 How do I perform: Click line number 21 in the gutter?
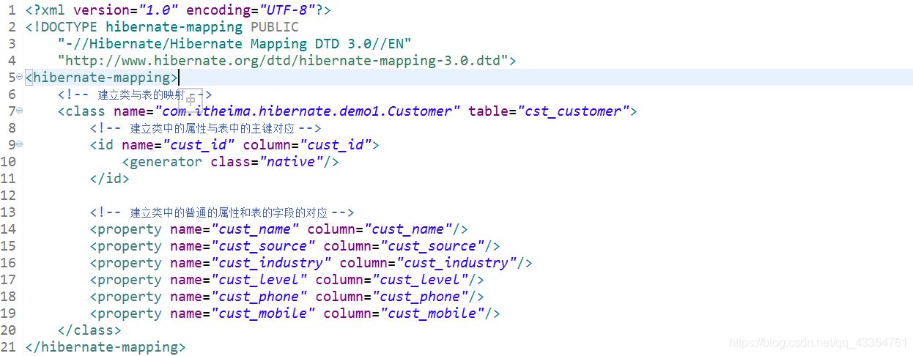pyautogui.click(x=8, y=347)
